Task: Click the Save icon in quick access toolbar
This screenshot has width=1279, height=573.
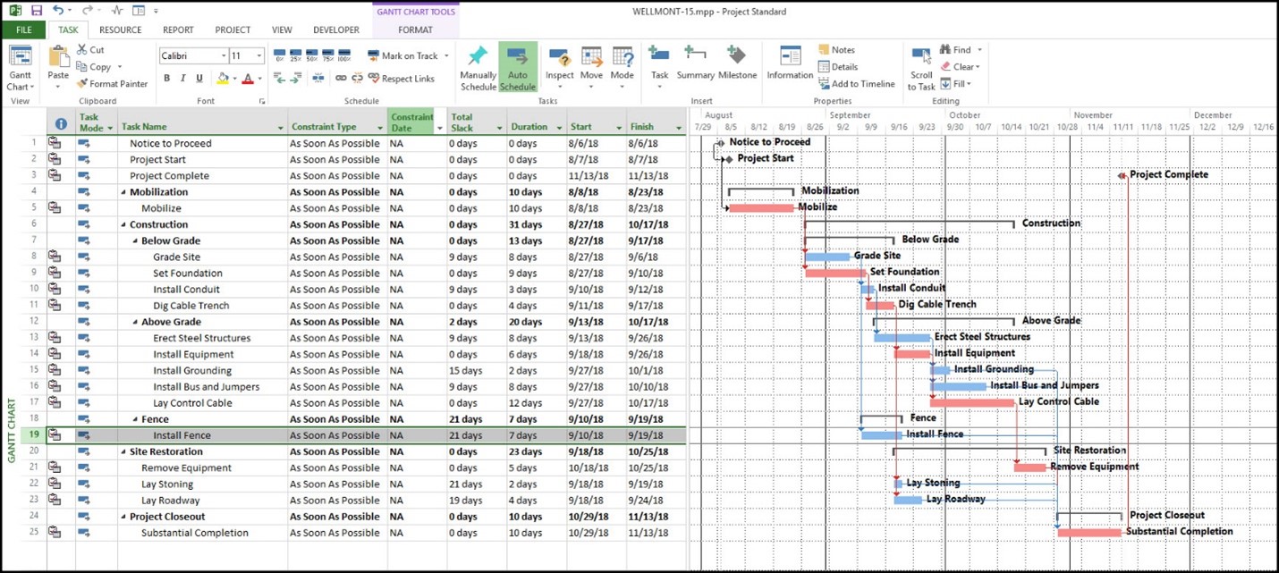Action: click(37, 11)
